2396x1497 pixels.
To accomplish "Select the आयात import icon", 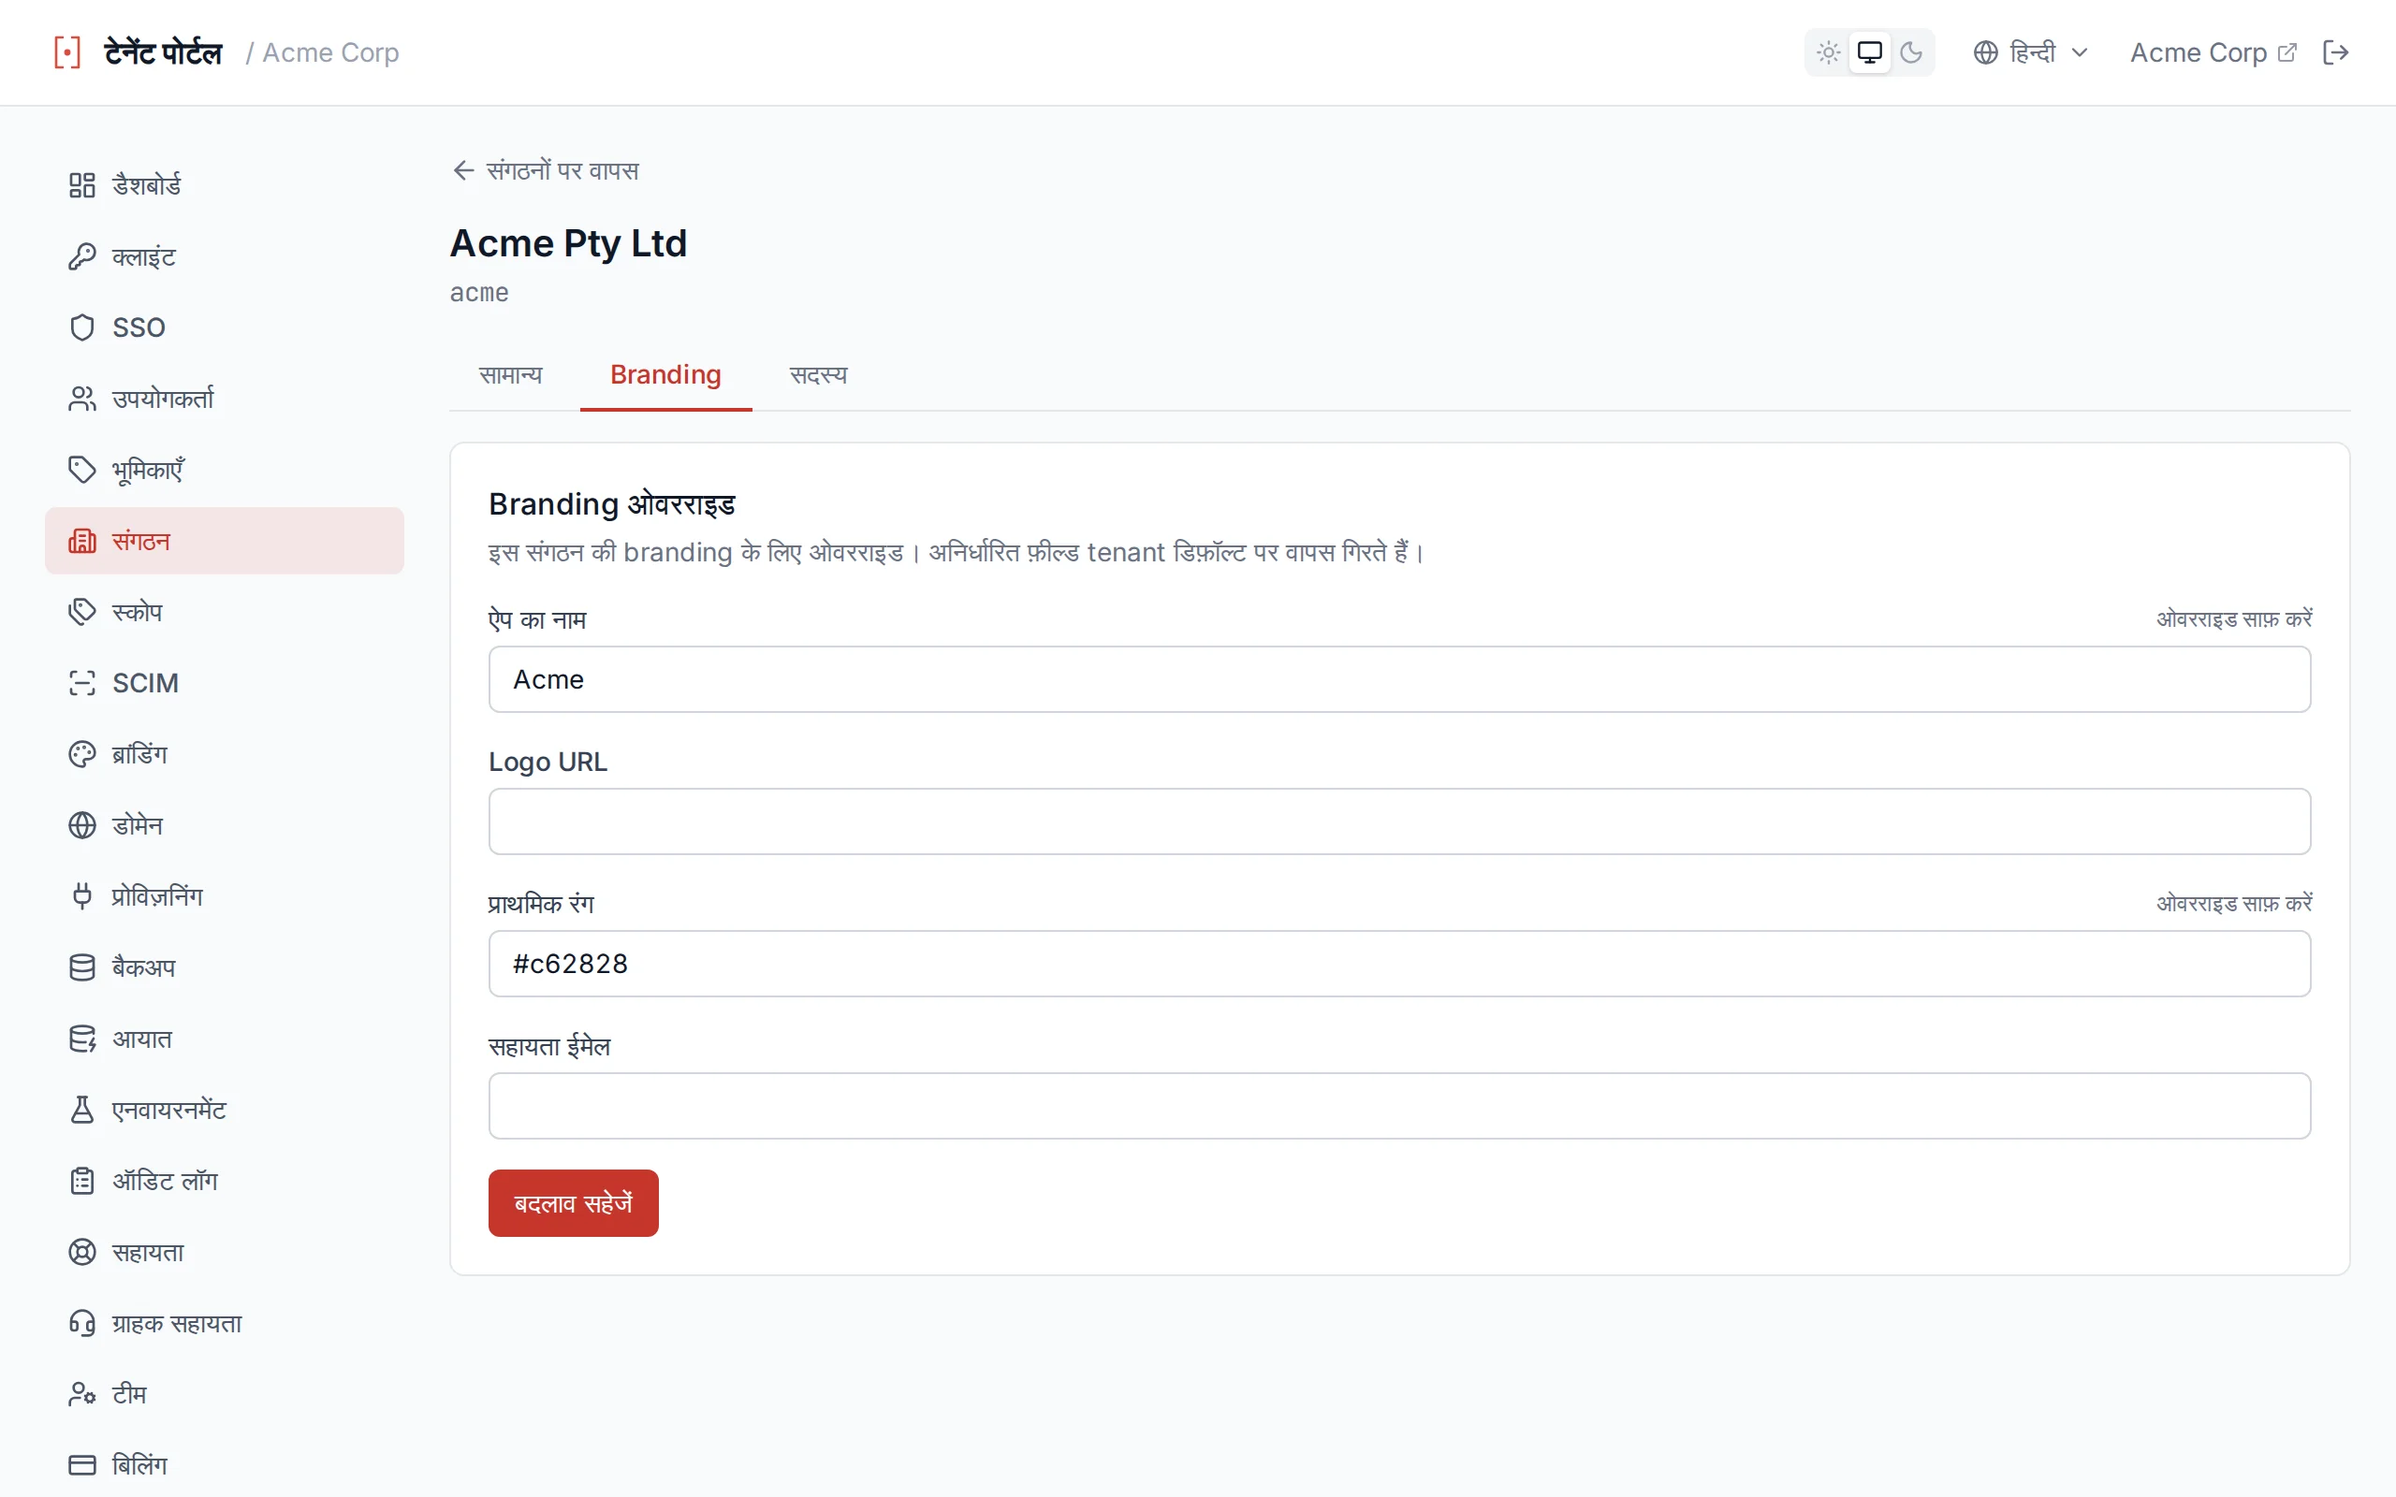I will click(x=82, y=1039).
